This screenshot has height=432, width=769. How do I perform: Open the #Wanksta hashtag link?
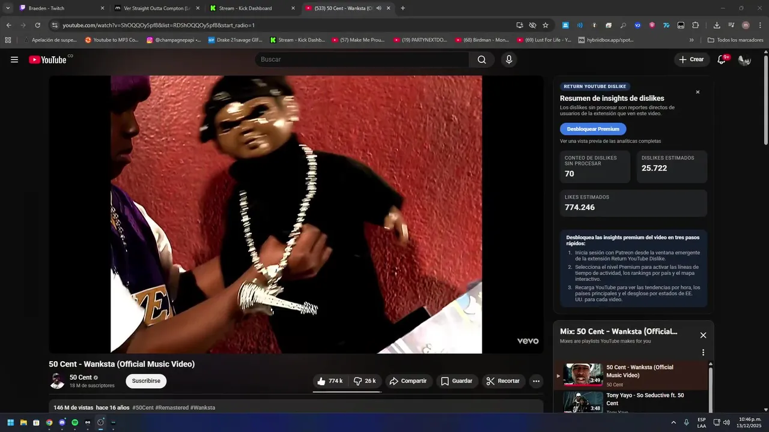(x=202, y=407)
